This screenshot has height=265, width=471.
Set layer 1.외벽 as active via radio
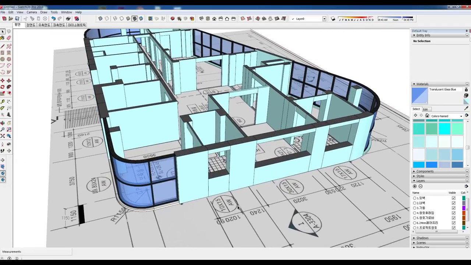pos(415,198)
